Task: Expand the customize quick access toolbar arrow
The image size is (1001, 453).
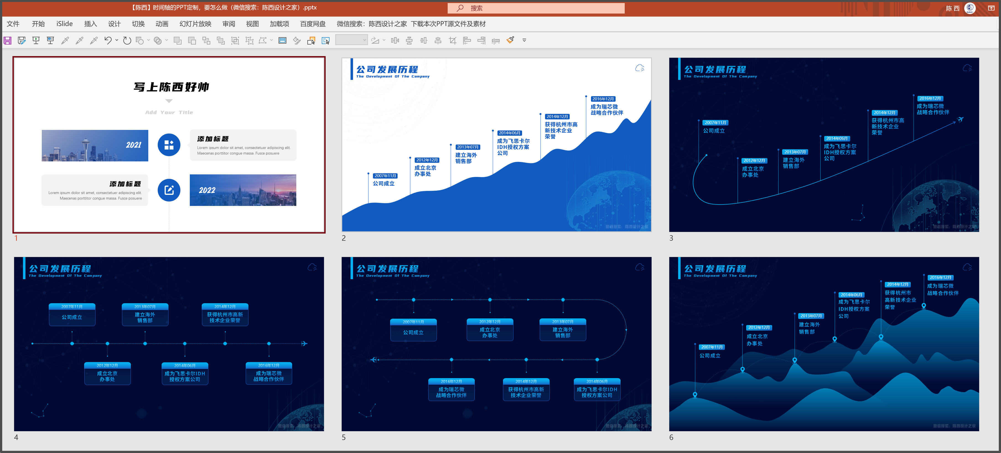Action: coord(524,40)
